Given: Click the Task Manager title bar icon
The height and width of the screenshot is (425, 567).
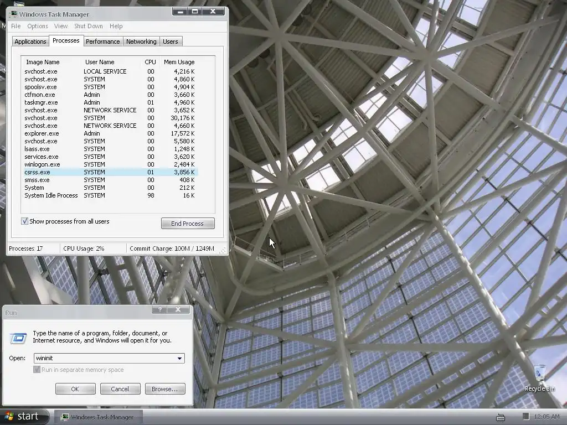Looking at the screenshot, I should coord(14,14).
